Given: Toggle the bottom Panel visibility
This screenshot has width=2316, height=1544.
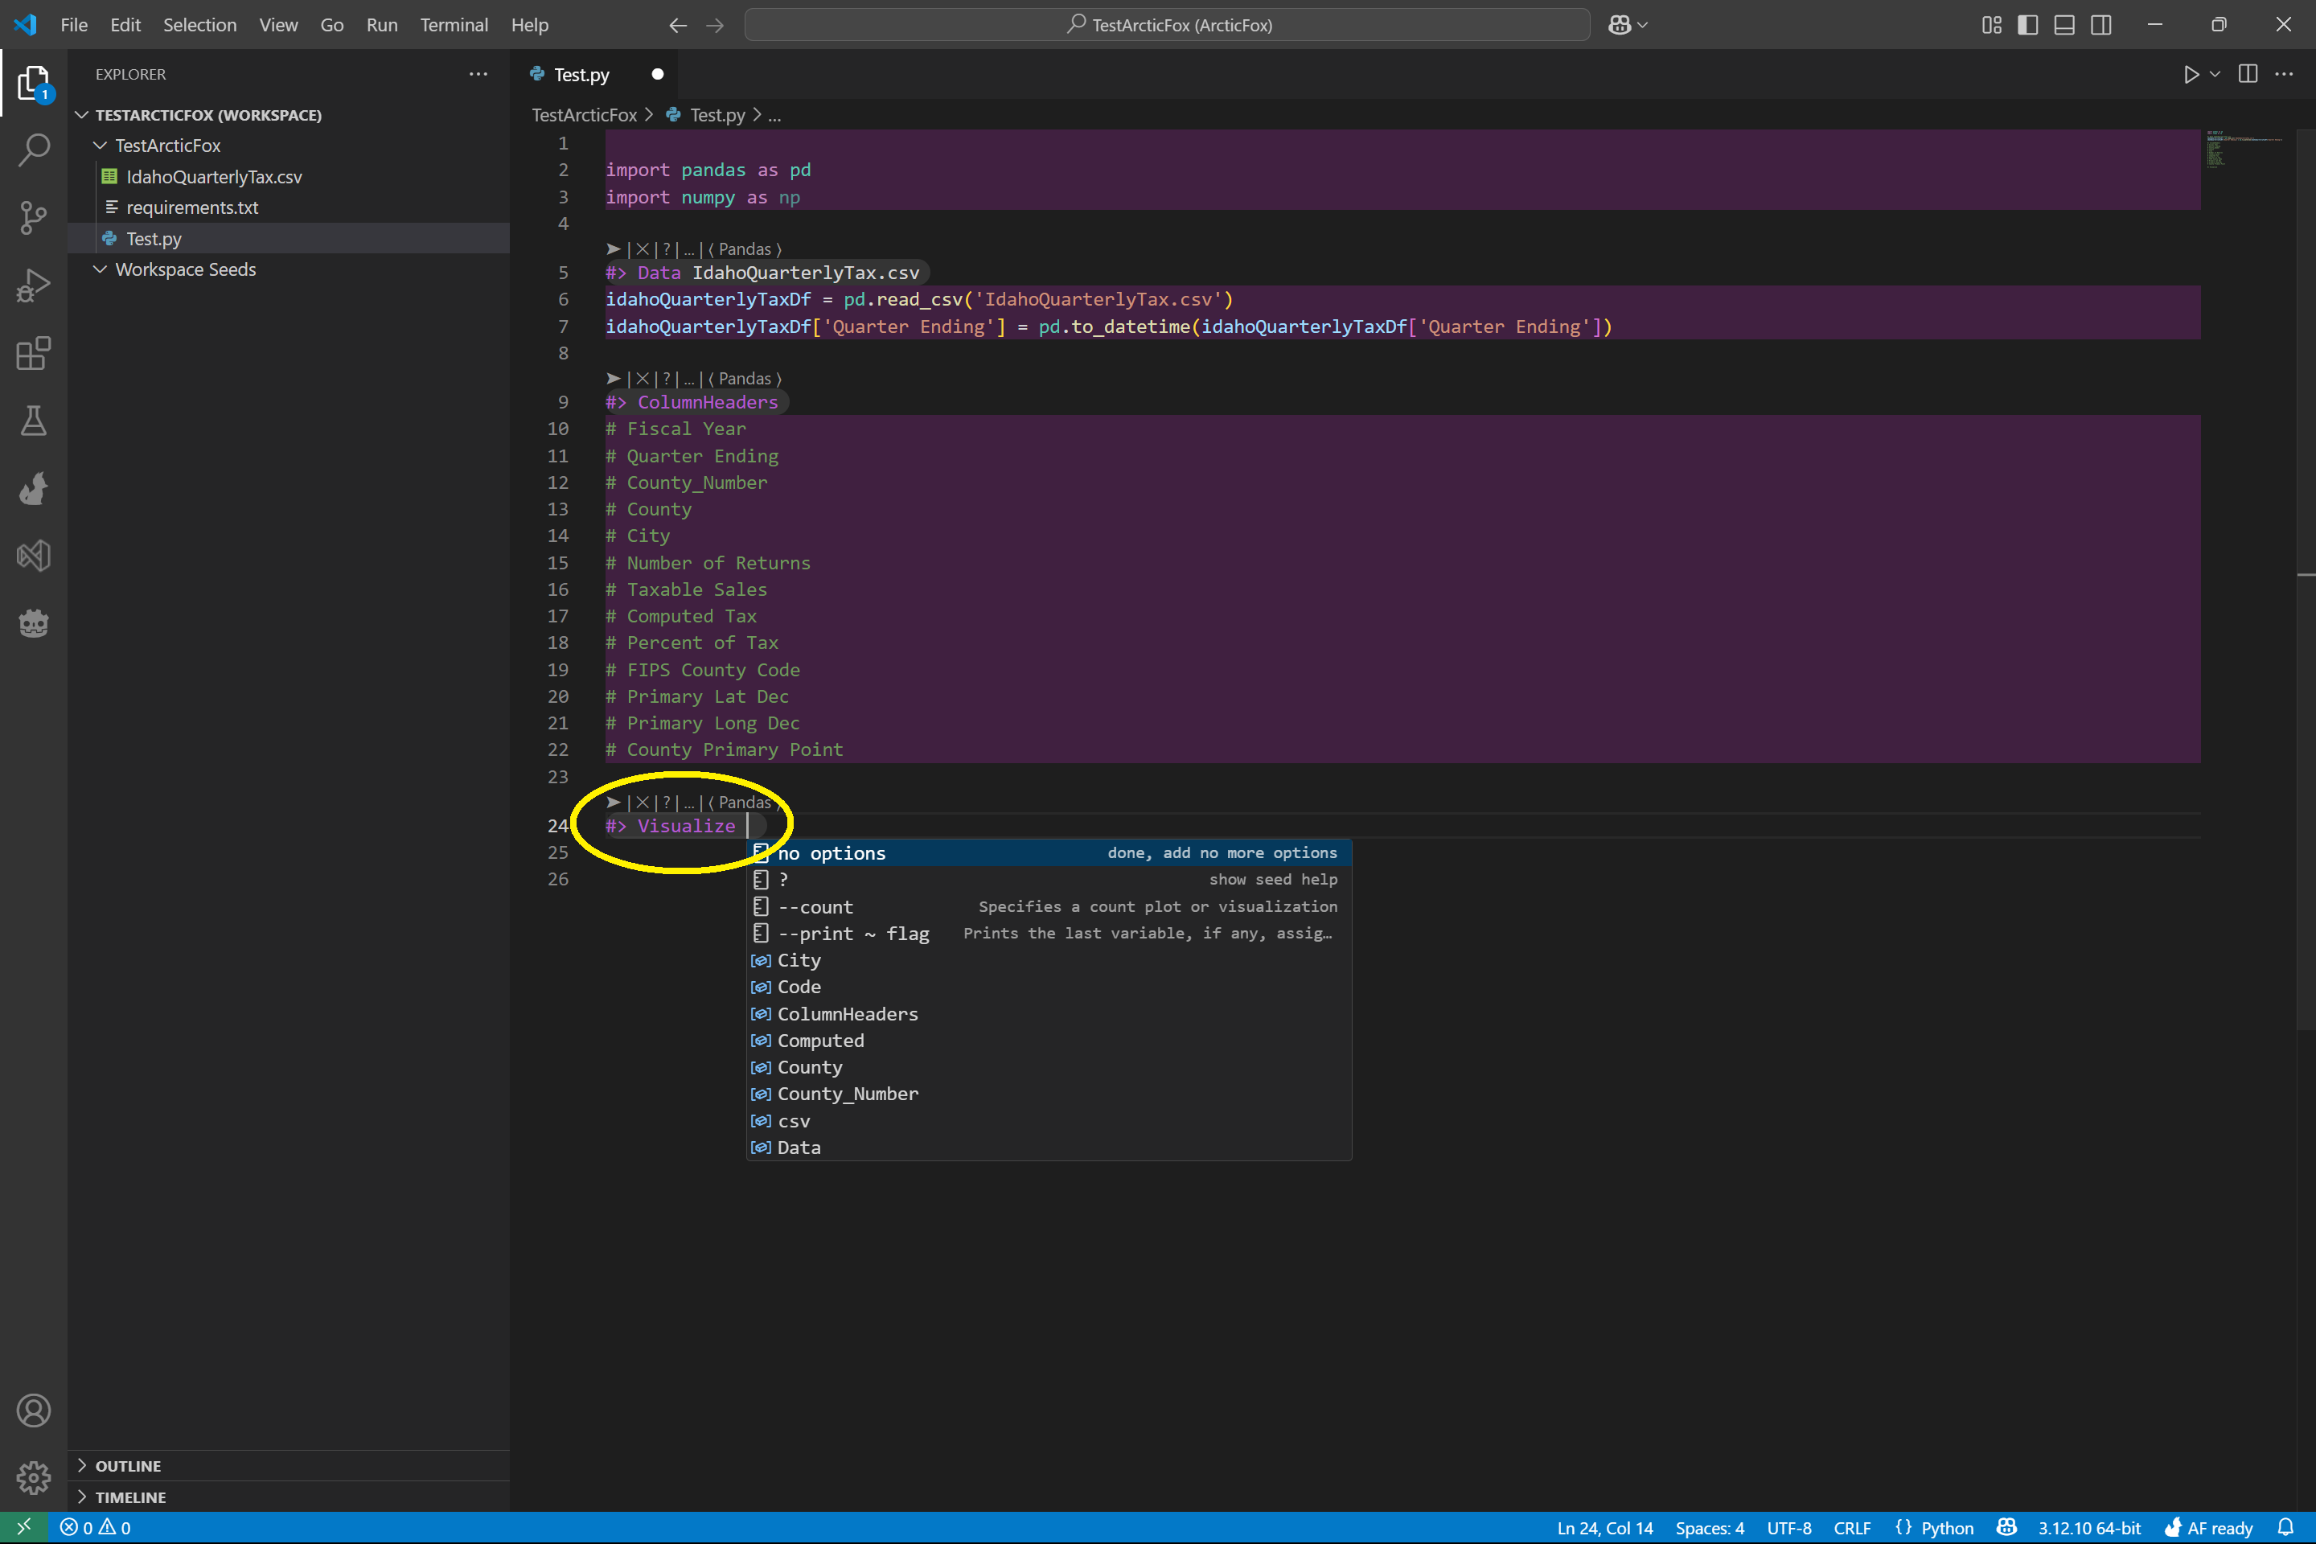Looking at the screenshot, I should coord(2064,25).
